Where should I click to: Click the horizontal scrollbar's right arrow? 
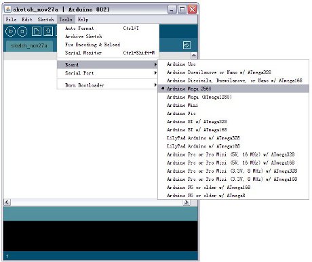187,202
